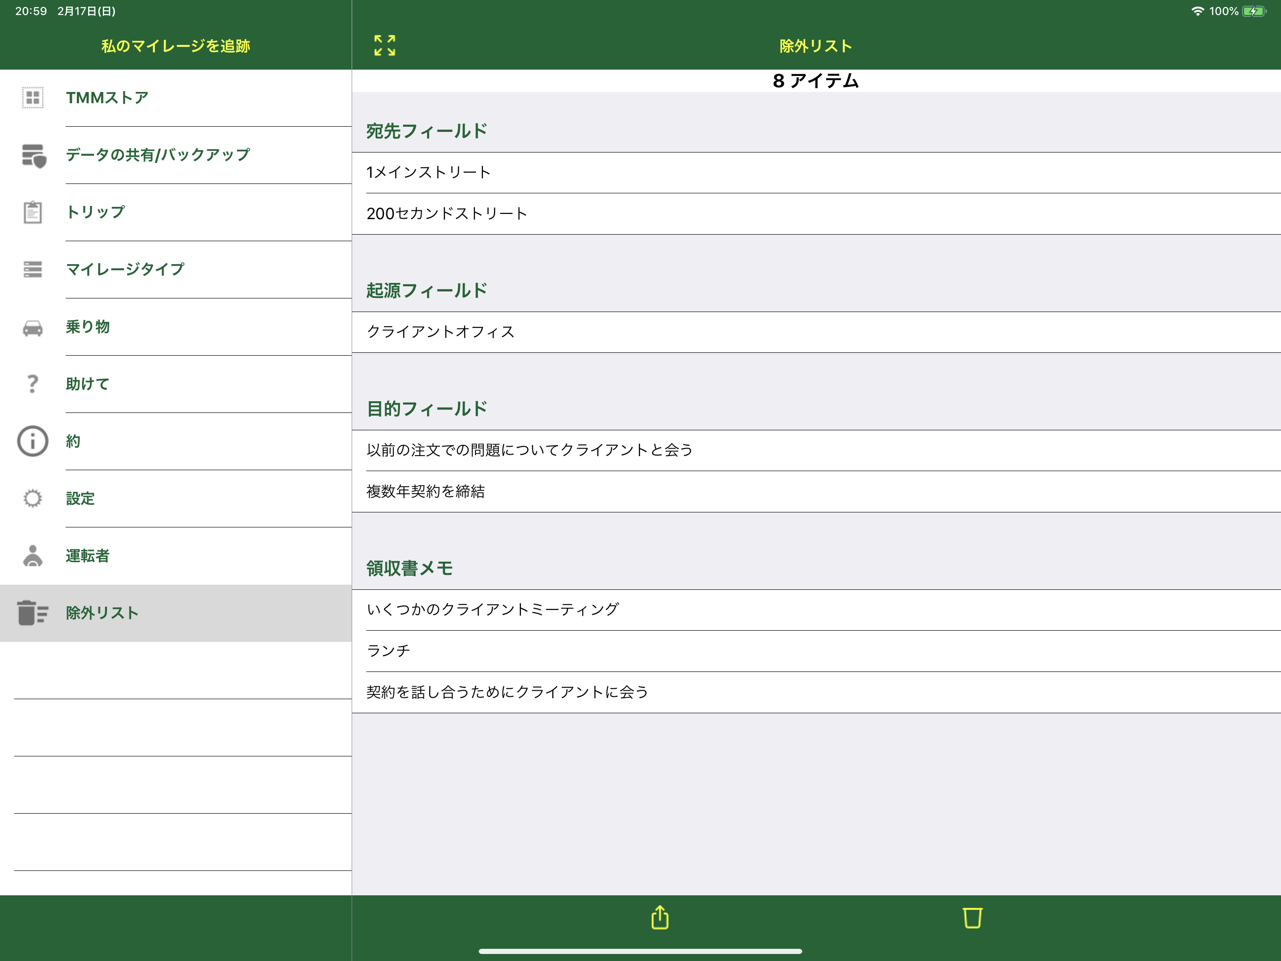The height and width of the screenshot is (961, 1281).
Task: Click the TMMストア grid icon
Action: coord(32,98)
